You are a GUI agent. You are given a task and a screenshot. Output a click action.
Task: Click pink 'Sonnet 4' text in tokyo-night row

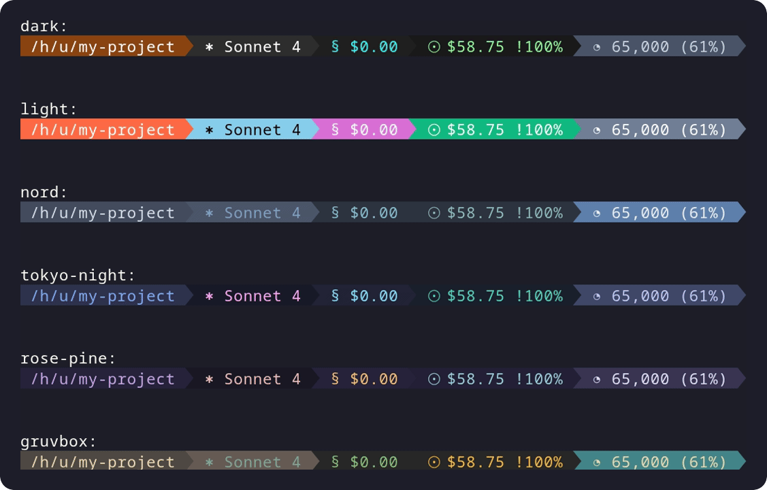click(x=263, y=296)
